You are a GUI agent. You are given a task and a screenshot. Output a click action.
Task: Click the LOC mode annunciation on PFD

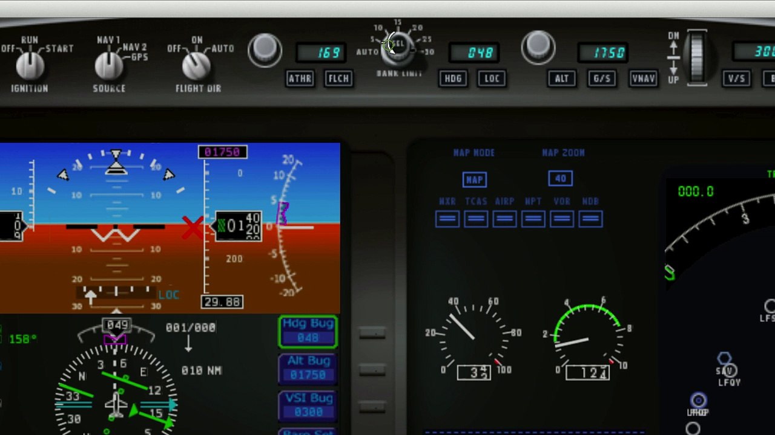(169, 295)
